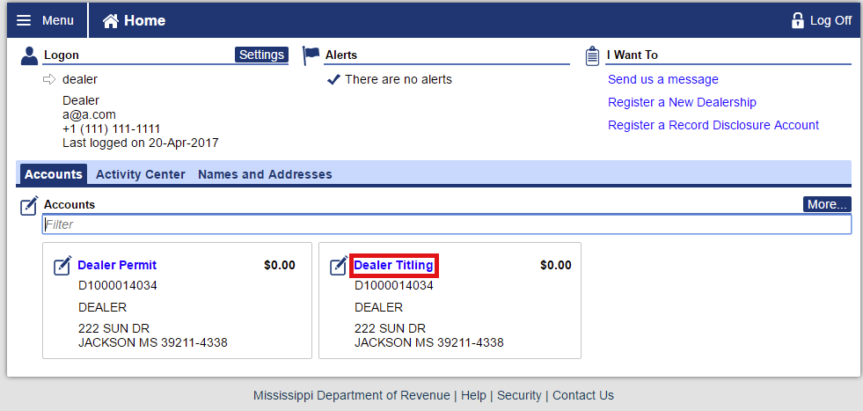Viewport: 863px width, 411px height.
Task: Open the Dealer Titling account link
Action: click(393, 265)
